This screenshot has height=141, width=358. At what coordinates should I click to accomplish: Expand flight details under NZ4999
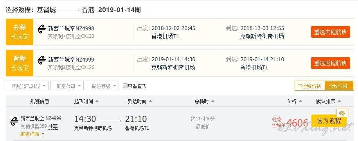pyautogui.click(x=32, y=134)
